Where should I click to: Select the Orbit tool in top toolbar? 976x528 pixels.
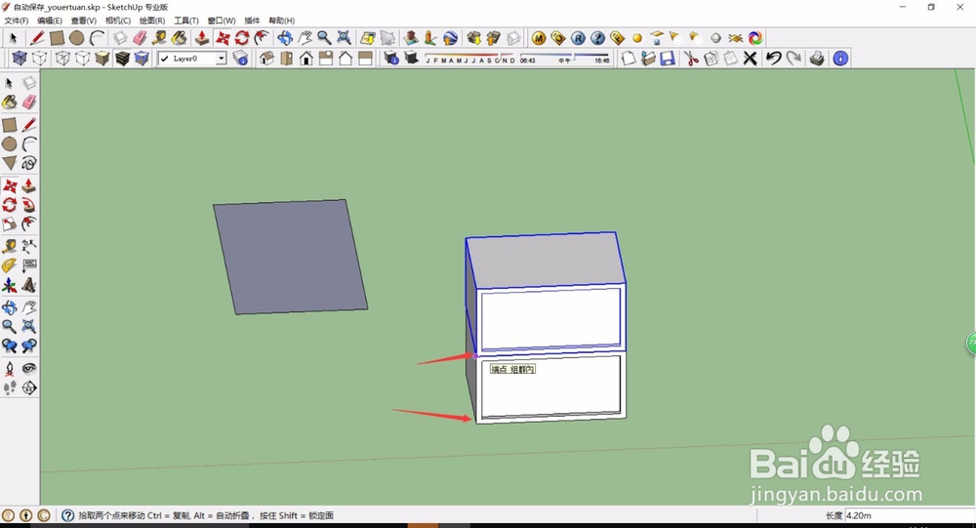285,39
